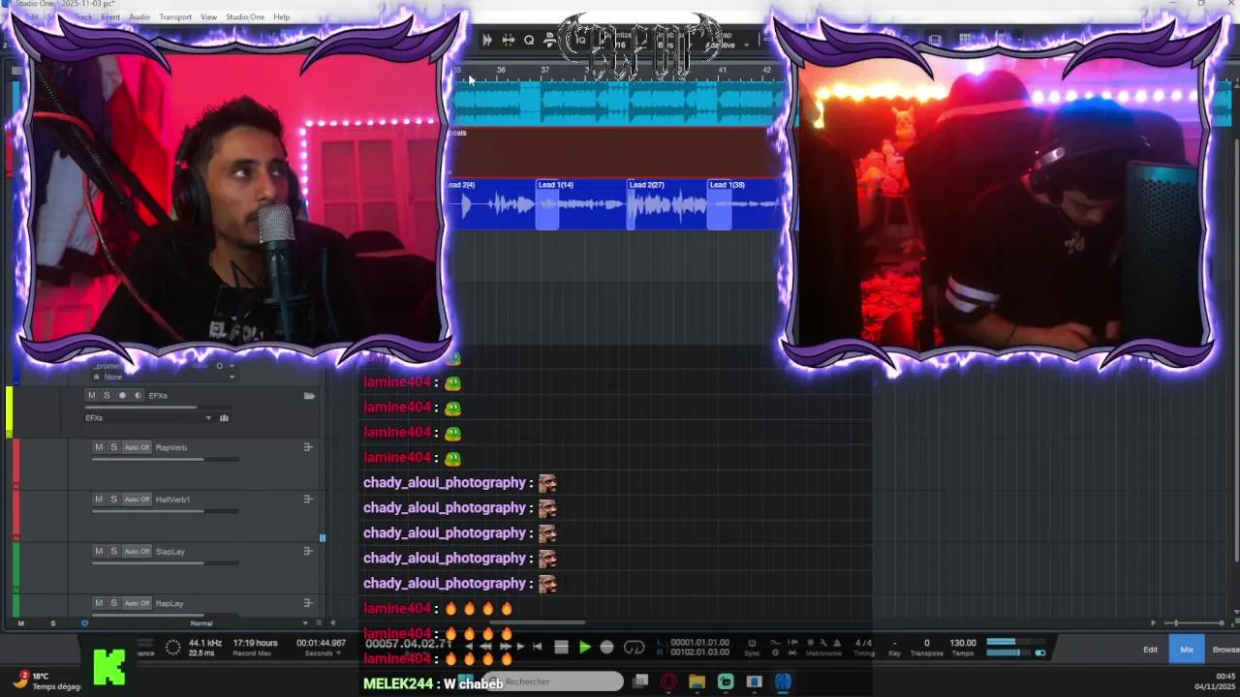Screen dimensions: 1240x697
Task: Click the green Play button in transport
Action: 585,647
